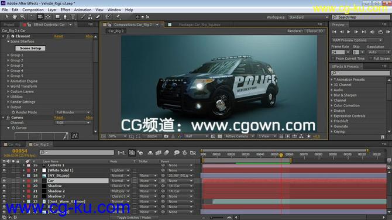Open the Layer menu
The height and width of the screenshot is (220, 392).
52,10
